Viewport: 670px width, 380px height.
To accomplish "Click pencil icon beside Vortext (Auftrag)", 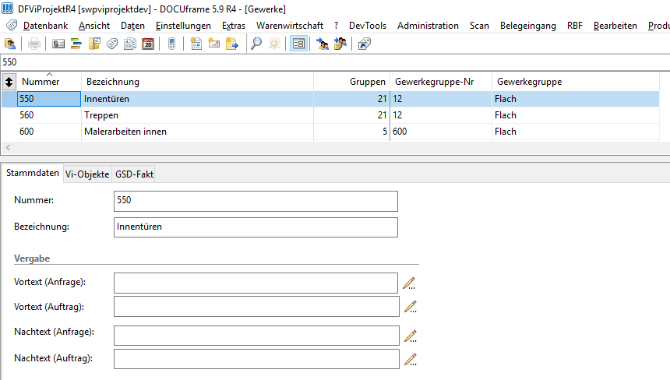I will point(411,307).
